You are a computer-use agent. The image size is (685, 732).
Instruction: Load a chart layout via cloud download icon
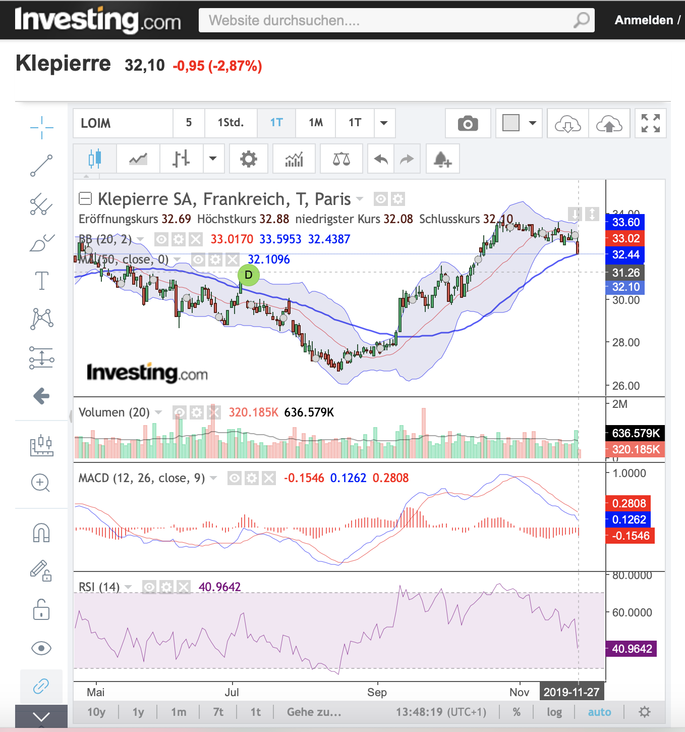pyautogui.click(x=567, y=123)
